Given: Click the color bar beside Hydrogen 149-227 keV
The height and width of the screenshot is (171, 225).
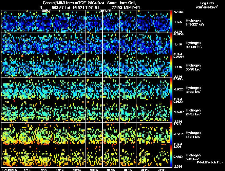Looking at the screenshot, I should point(171,22).
